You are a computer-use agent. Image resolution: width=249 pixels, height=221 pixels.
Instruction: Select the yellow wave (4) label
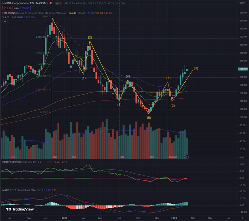(x=128, y=76)
